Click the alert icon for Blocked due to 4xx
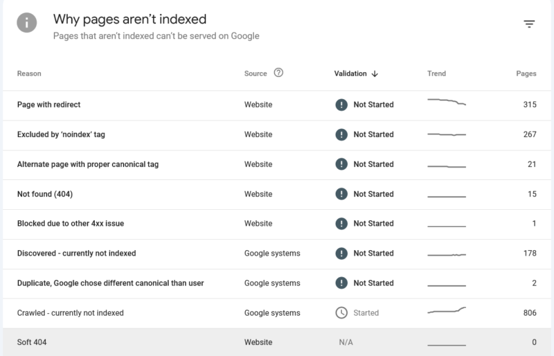The height and width of the screenshot is (356, 554). point(341,224)
